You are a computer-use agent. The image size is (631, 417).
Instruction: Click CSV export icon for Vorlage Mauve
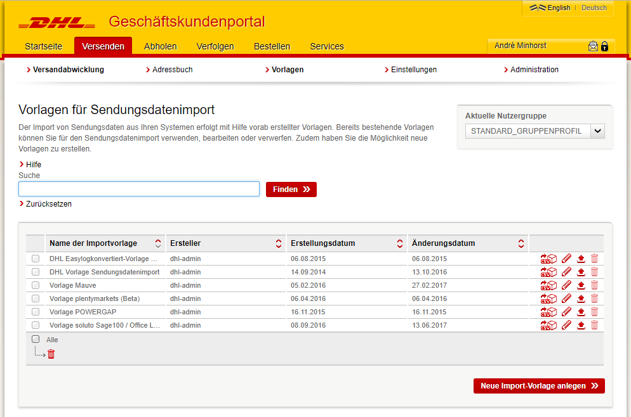[x=548, y=285]
